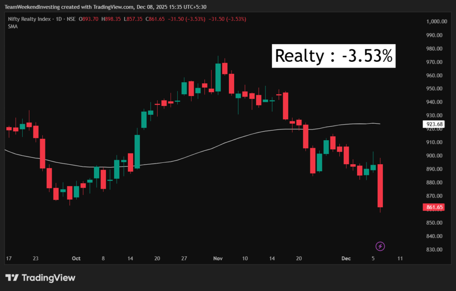The height and width of the screenshot is (291, 456).
Task: Click the 1,000.00 price axis label
Action: [x=436, y=21]
